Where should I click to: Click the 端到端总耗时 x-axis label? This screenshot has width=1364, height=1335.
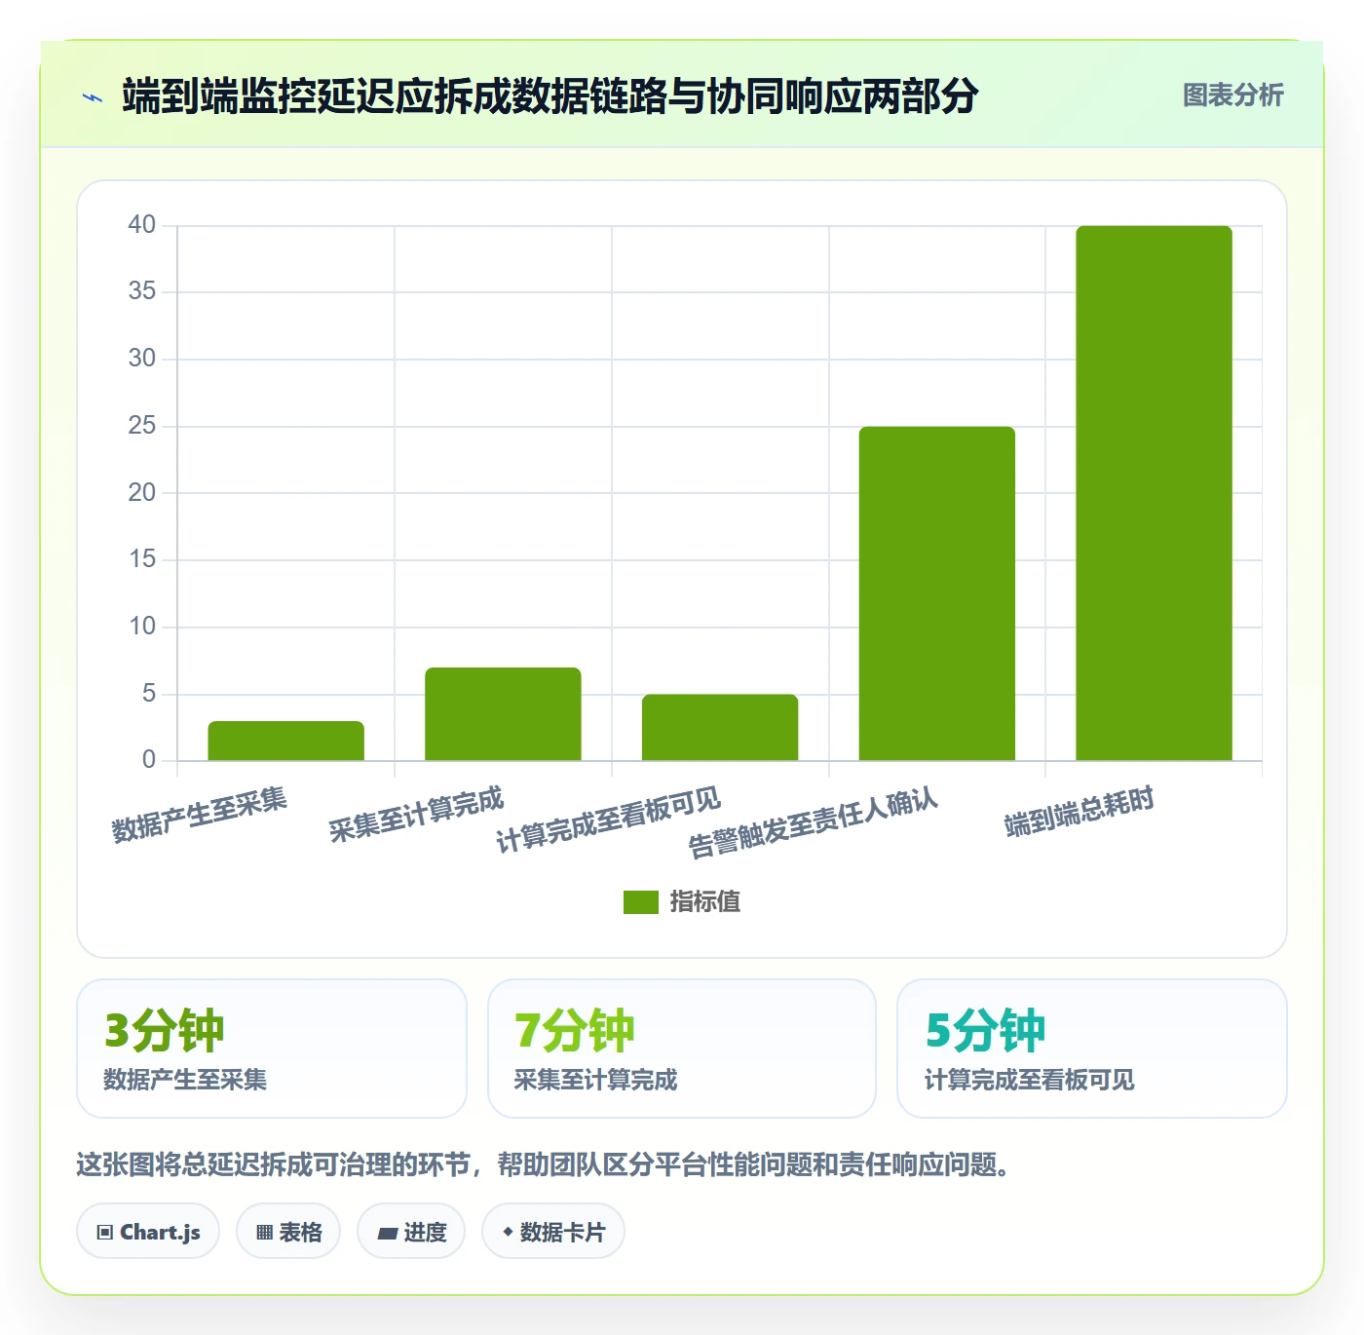click(1080, 812)
